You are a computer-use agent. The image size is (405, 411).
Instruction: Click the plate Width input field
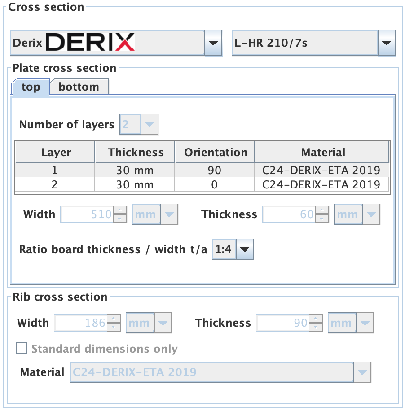87,214
